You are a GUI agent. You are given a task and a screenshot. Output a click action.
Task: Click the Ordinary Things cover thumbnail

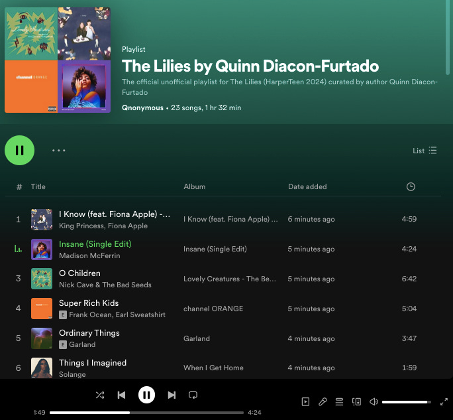42,338
